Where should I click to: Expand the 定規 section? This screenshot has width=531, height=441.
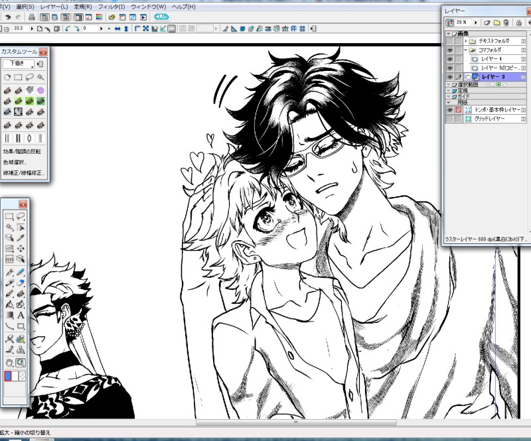pos(449,91)
